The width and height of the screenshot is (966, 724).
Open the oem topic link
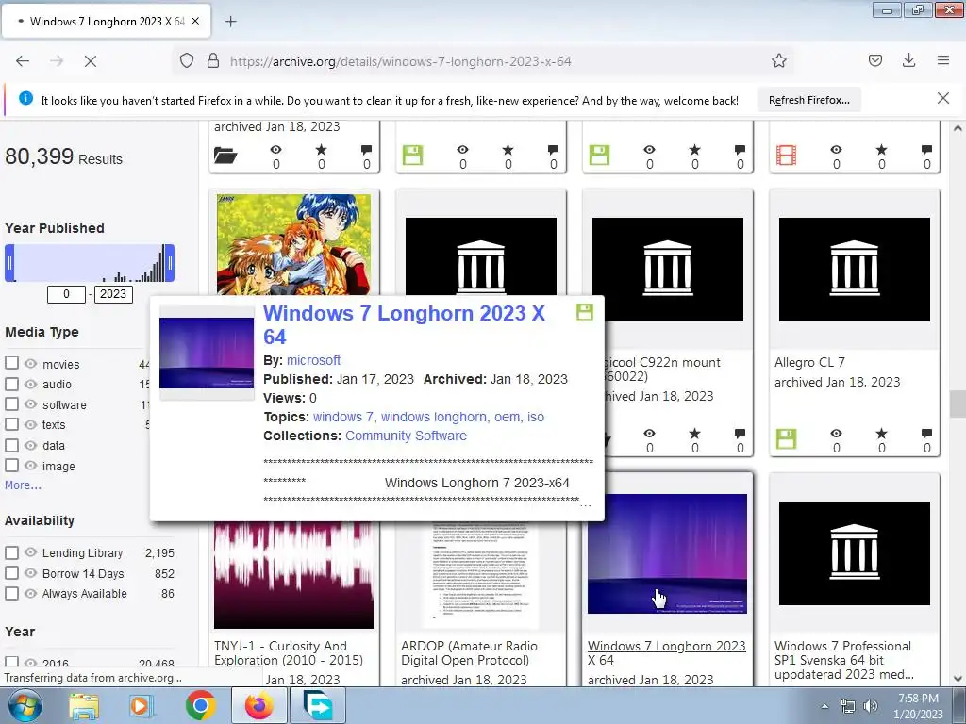(x=507, y=417)
